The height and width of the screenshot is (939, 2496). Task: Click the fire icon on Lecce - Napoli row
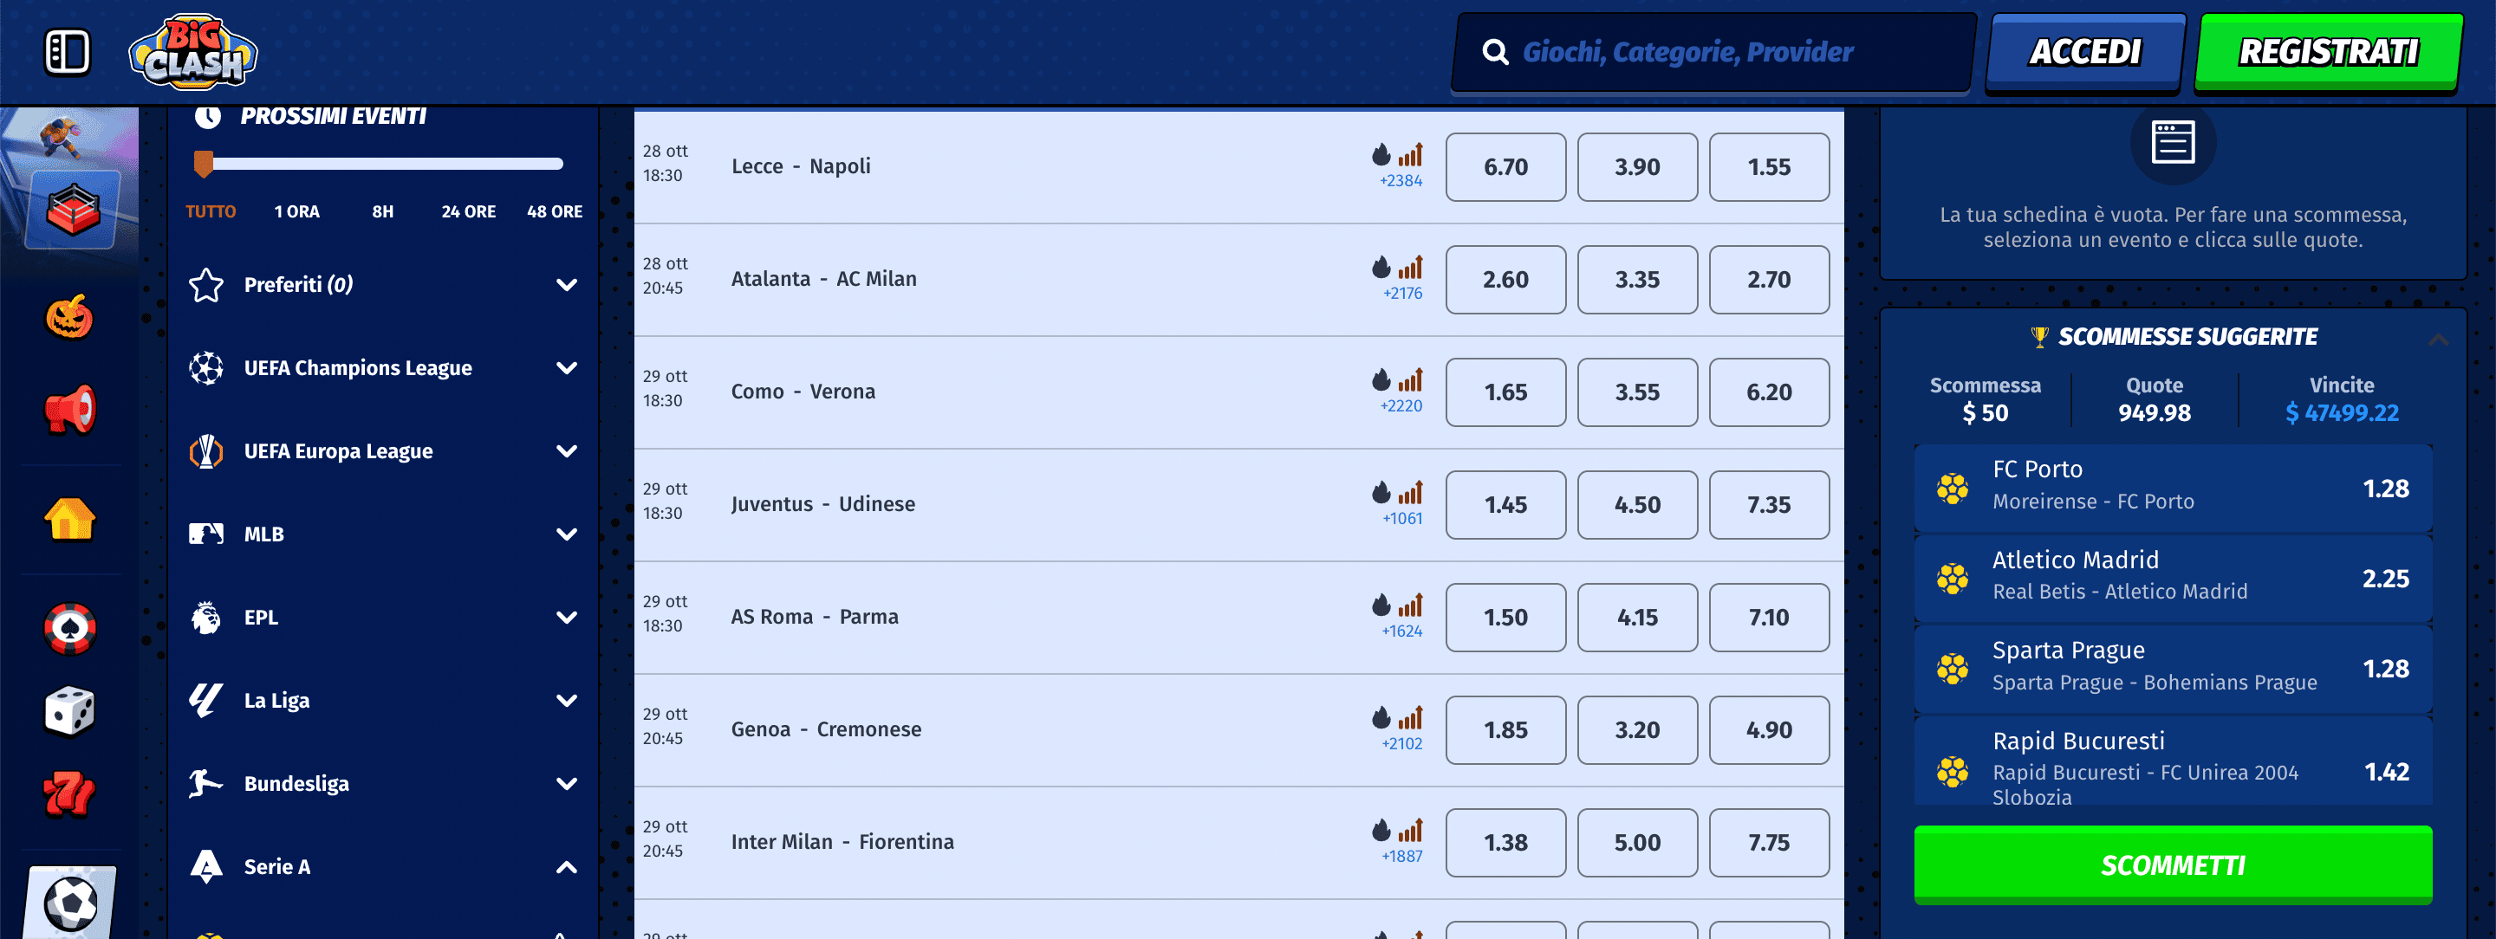tap(1381, 154)
